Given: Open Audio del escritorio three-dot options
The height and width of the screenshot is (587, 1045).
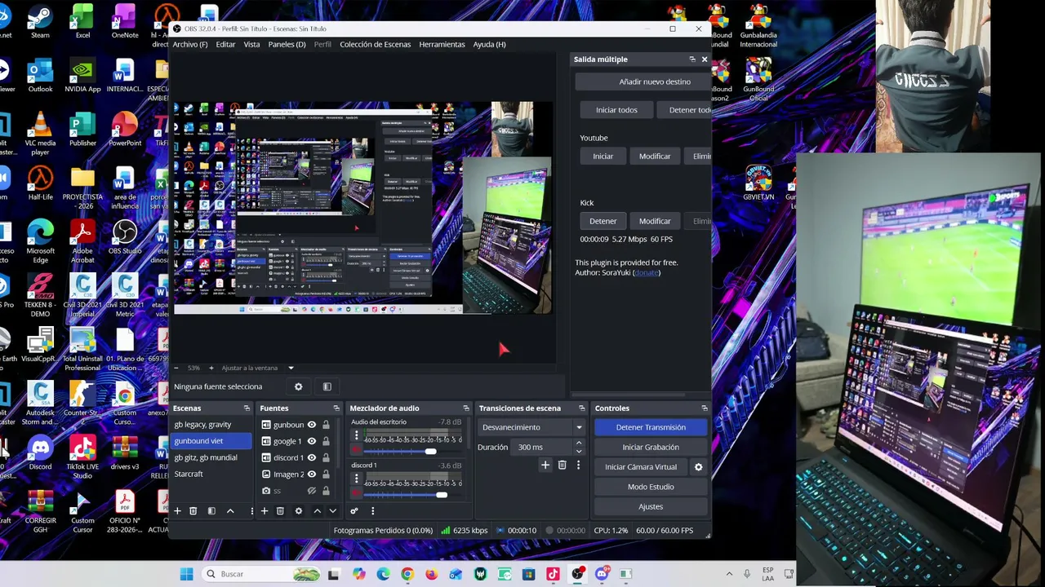Looking at the screenshot, I should [356, 437].
